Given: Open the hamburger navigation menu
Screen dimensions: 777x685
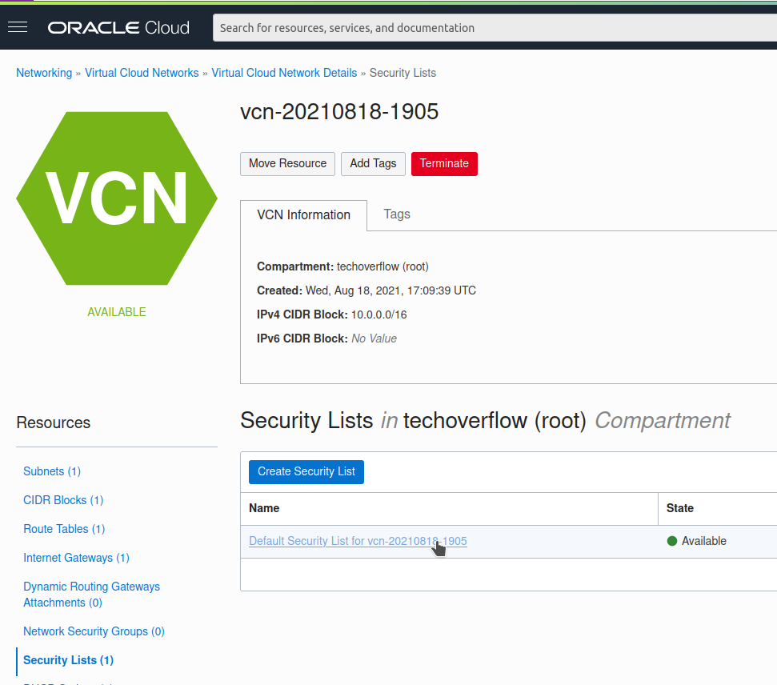Looking at the screenshot, I should coord(18,27).
